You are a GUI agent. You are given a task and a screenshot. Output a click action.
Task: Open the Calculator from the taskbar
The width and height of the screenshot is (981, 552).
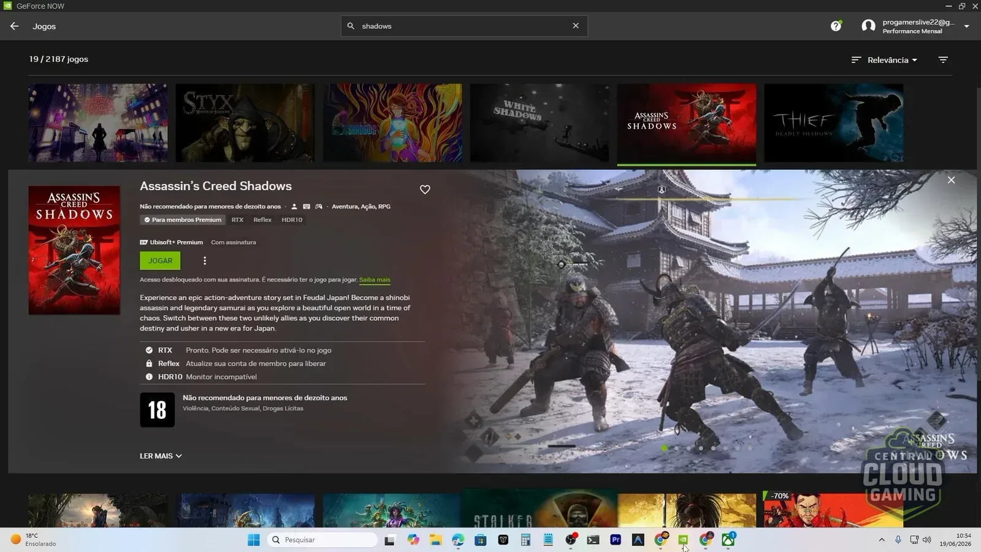tap(525, 540)
